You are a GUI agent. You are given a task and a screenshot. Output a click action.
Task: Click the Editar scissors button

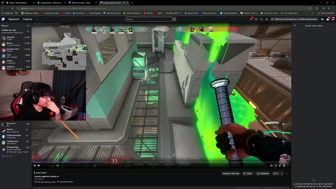point(248,174)
